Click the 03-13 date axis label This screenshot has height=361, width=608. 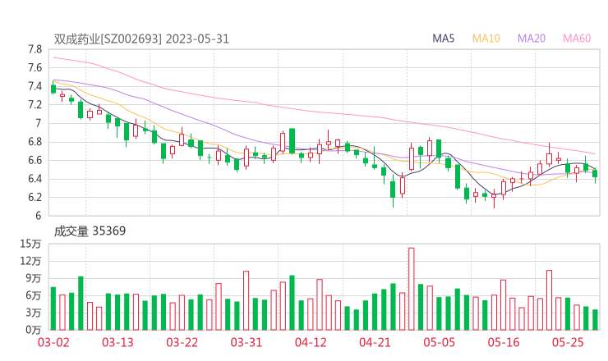click(x=117, y=342)
